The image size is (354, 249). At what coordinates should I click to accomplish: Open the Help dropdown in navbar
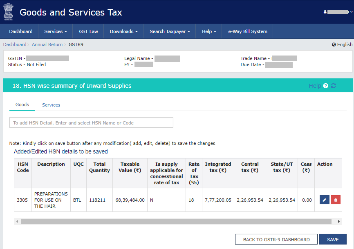pyautogui.click(x=209, y=31)
